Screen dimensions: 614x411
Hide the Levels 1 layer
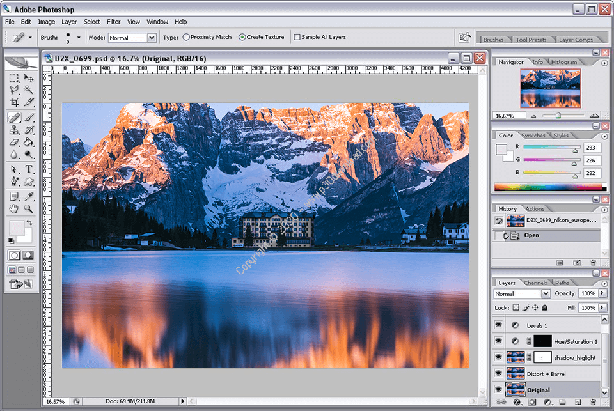[x=500, y=325]
